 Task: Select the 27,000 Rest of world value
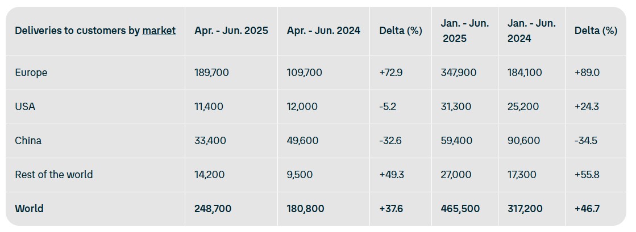coord(456,175)
